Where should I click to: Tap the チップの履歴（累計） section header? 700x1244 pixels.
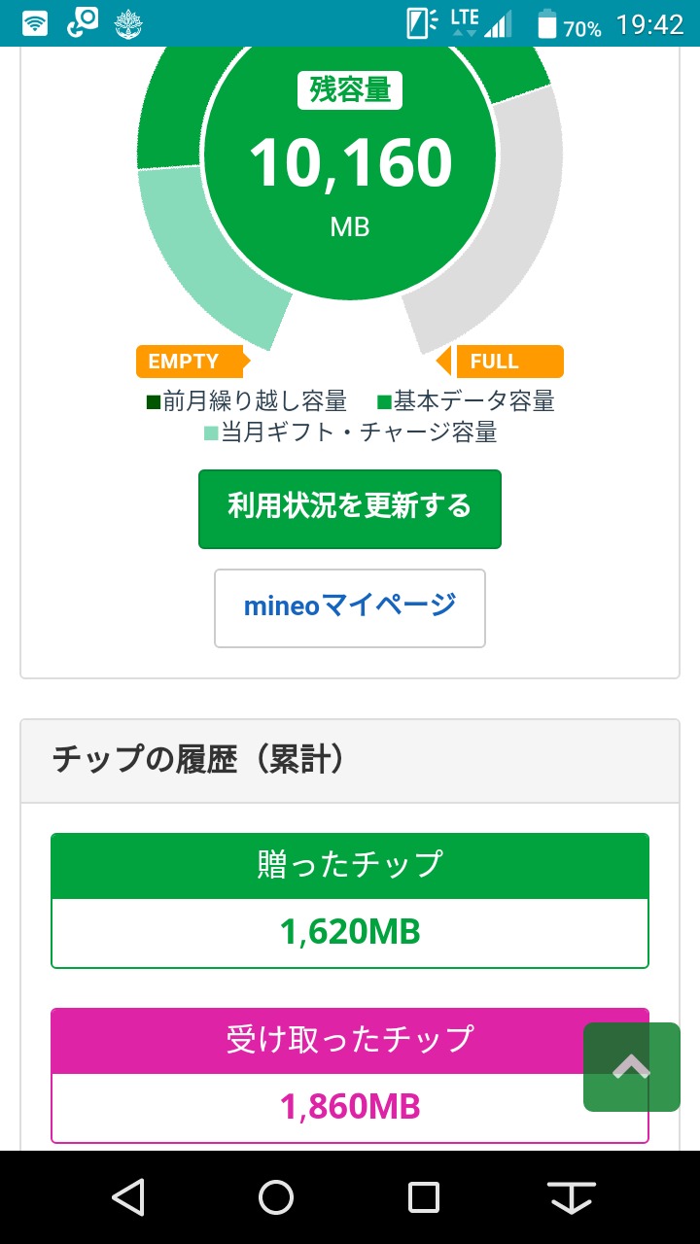[x=199, y=760]
